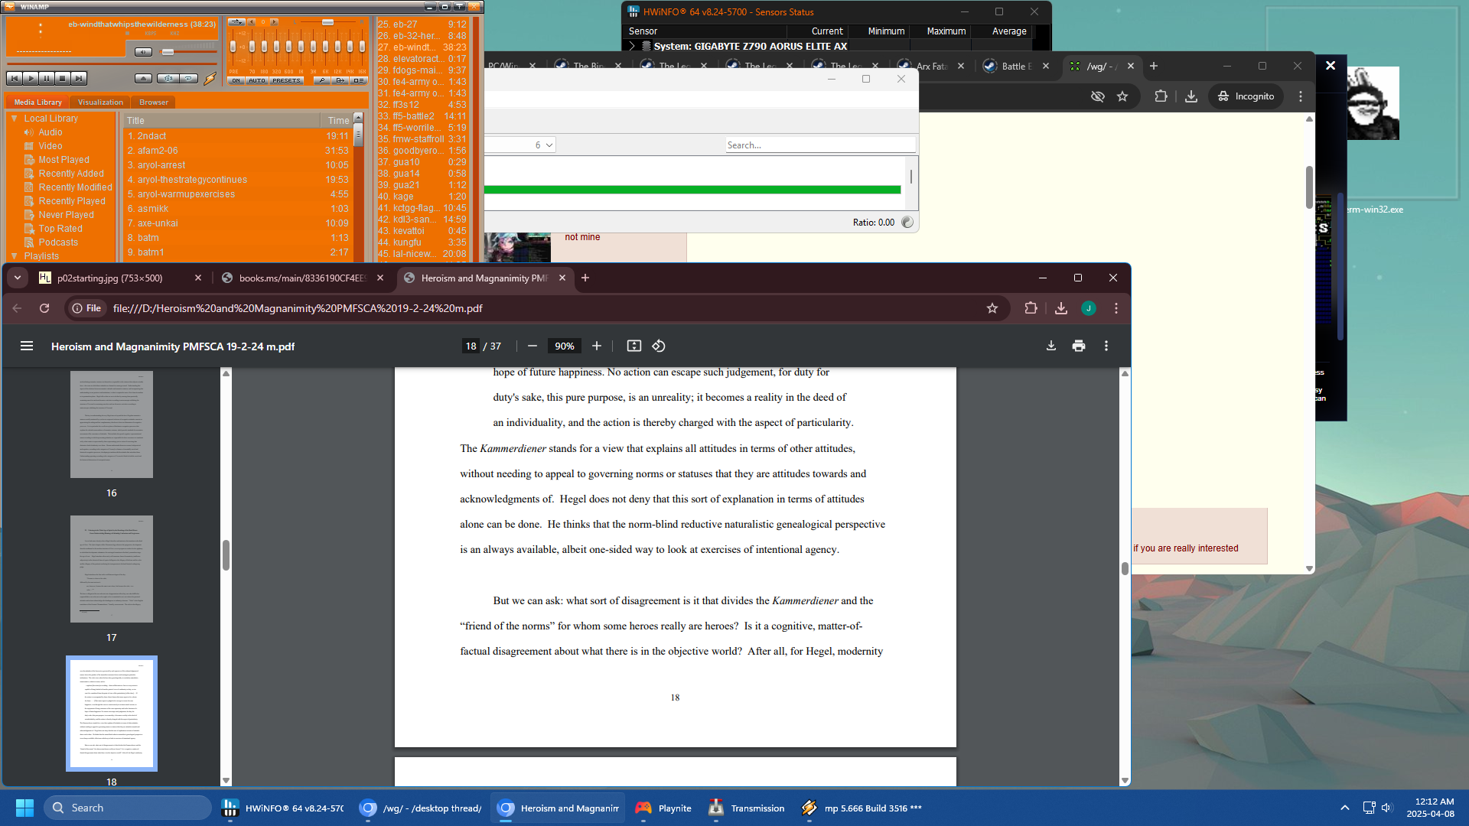Collapse Playlists tree node
This screenshot has width=1469, height=826.
click(15, 256)
